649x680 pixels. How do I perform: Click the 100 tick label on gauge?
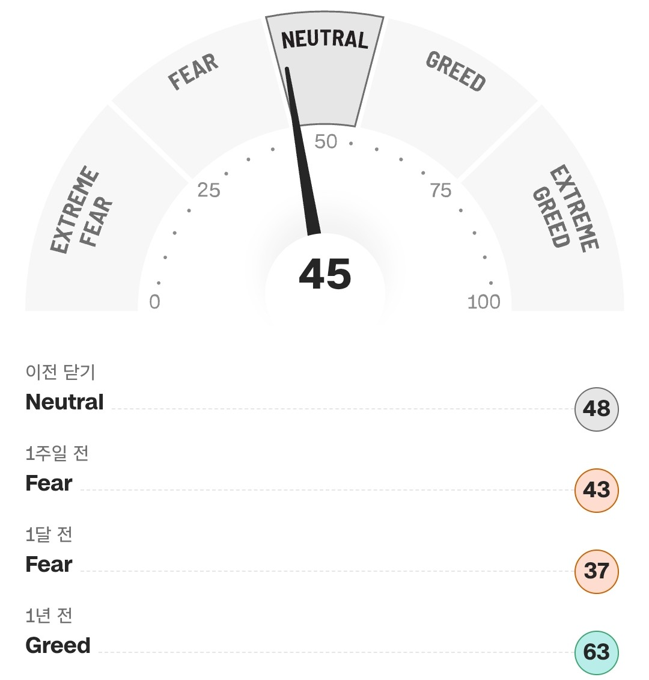[x=484, y=302]
